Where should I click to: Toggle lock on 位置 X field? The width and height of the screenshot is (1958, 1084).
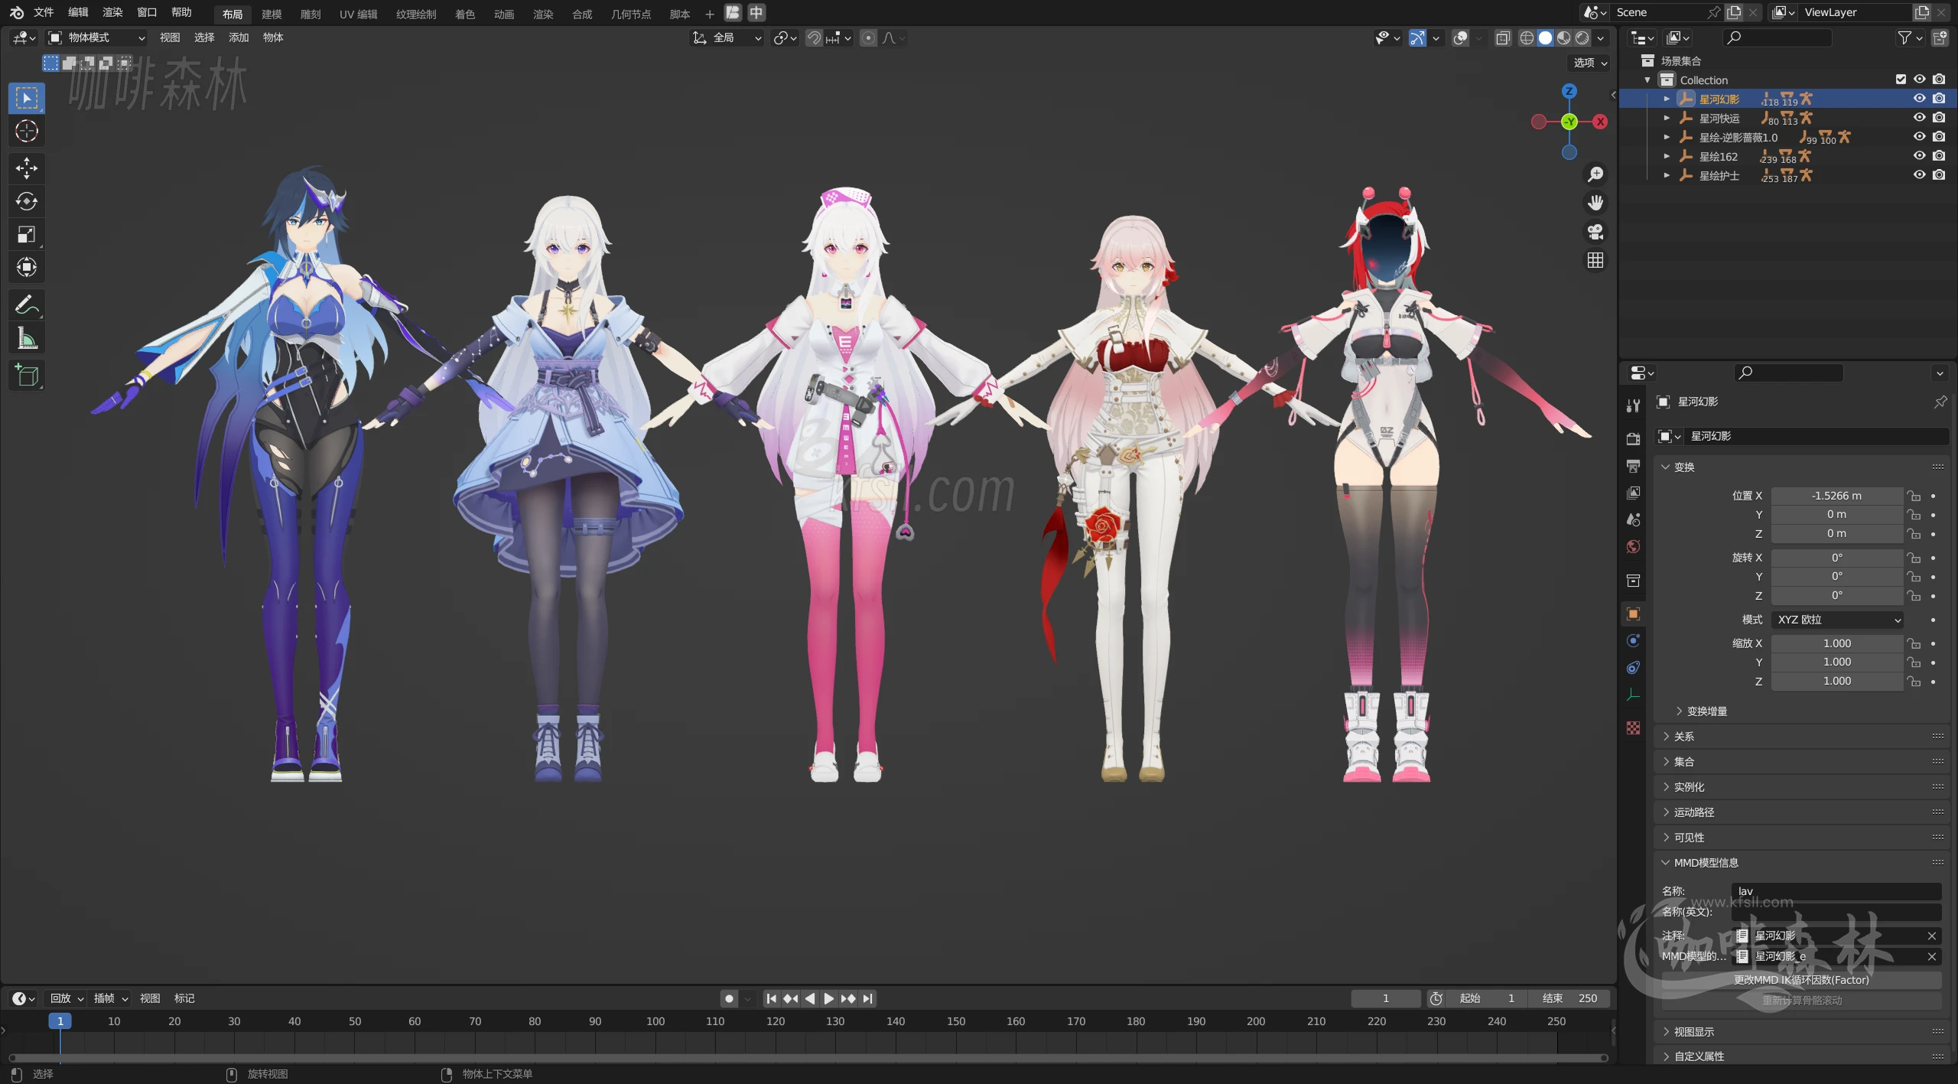1913,496
